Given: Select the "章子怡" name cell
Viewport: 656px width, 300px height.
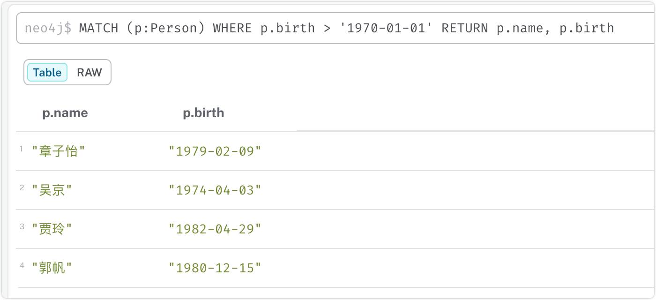Looking at the screenshot, I should [59, 151].
